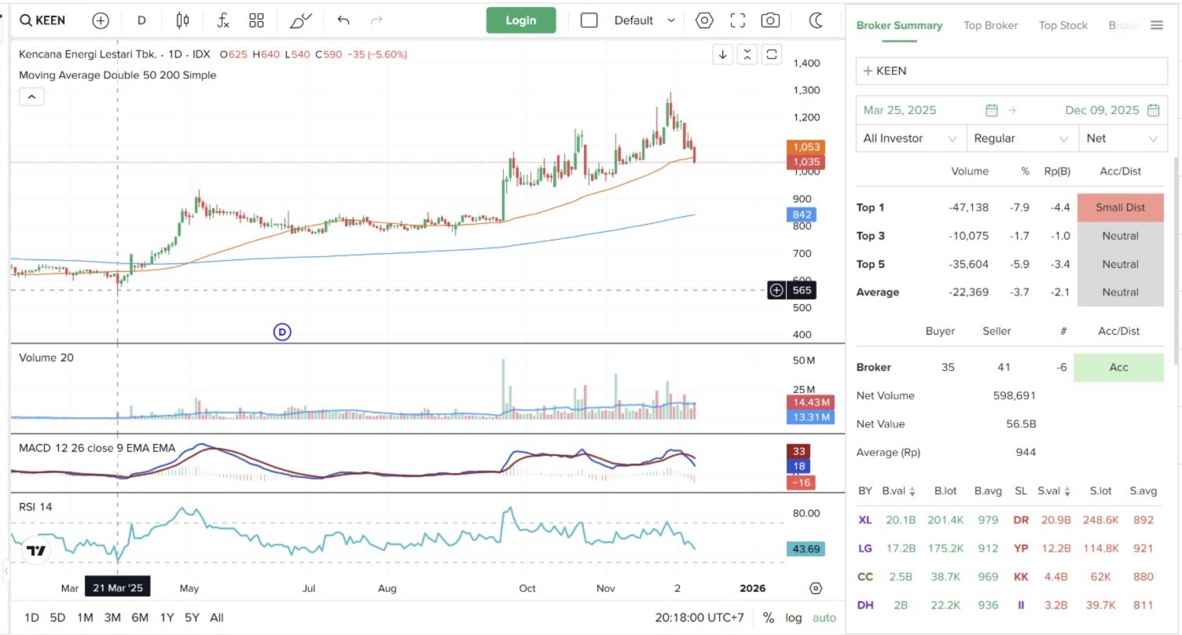Switch to the Top Stock tab
The height and width of the screenshot is (635, 1182).
(1063, 25)
